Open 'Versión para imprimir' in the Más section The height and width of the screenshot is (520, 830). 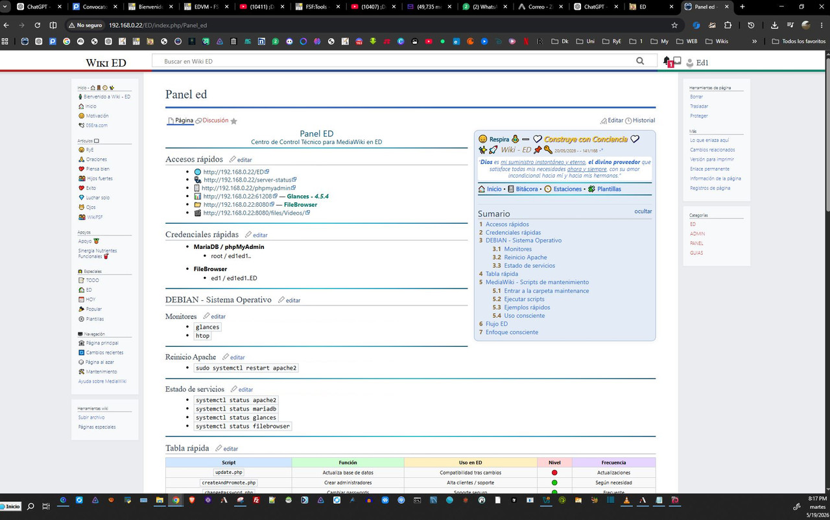712,159
